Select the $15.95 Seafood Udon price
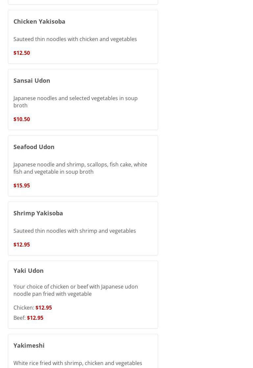Image resolution: width=253 pixels, height=368 pixels. point(22,185)
